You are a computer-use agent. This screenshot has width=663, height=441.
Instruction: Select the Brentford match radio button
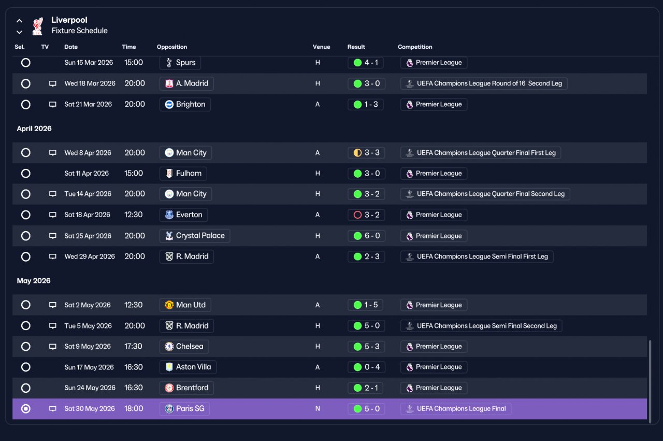pos(26,388)
